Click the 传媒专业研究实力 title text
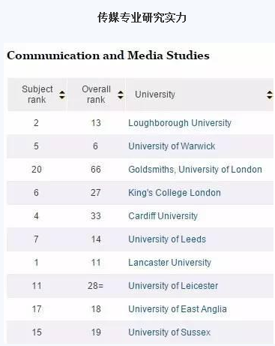 pos(142,18)
